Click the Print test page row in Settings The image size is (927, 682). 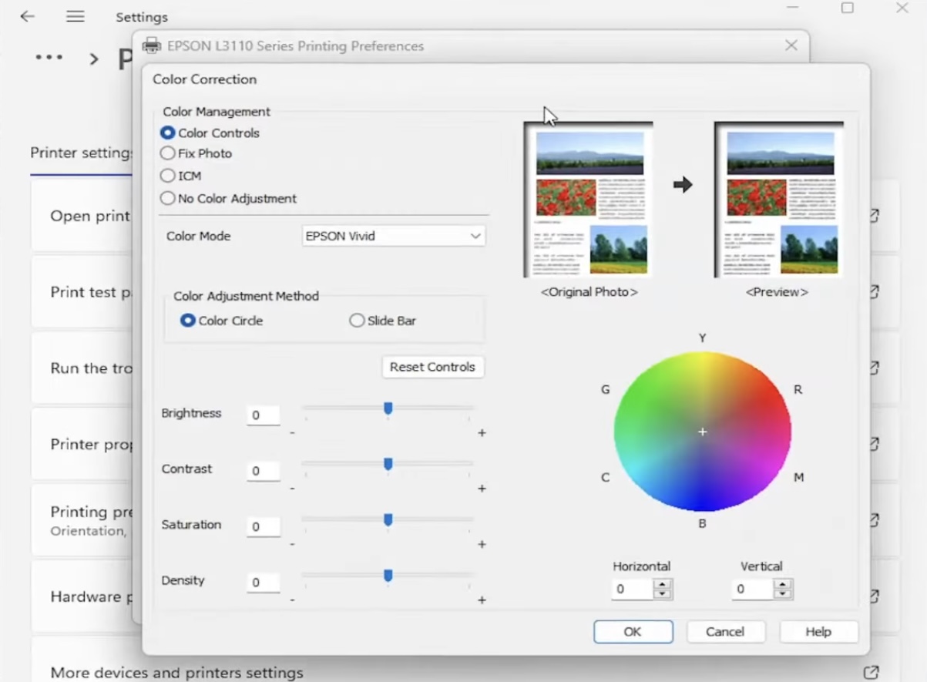pos(83,292)
